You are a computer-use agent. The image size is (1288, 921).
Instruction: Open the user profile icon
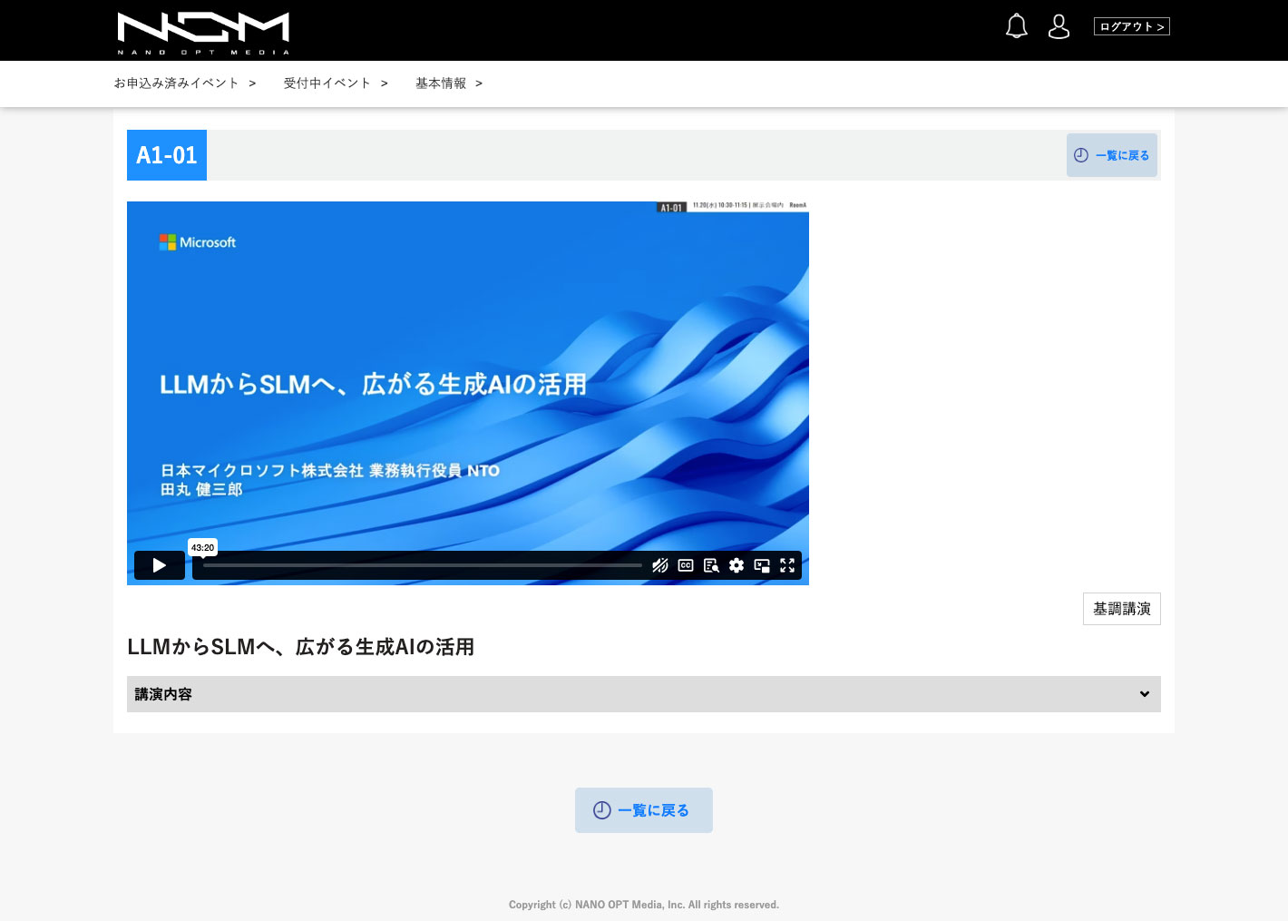pyautogui.click(x=1059, y=26)
